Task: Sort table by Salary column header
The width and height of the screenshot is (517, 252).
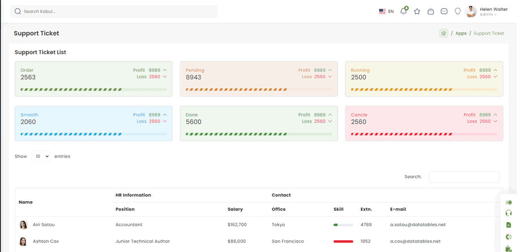Action: 235,209
